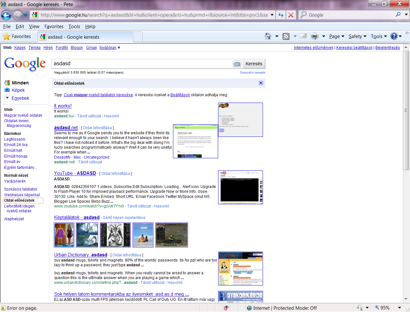
Task: Open the Favorites menu
Action: tap(54, 27)
